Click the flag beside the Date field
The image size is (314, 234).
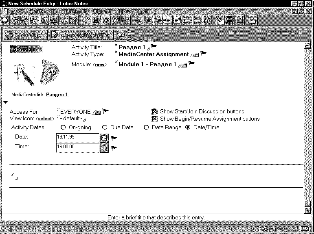pyautogui.click(x=114, y=138)
